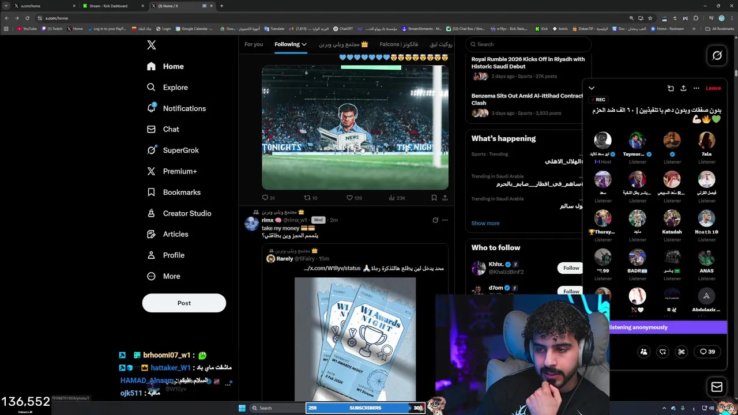This screenshot has width=738, height=415.
Task: Click the browser address bar
Action: [334, 18]
